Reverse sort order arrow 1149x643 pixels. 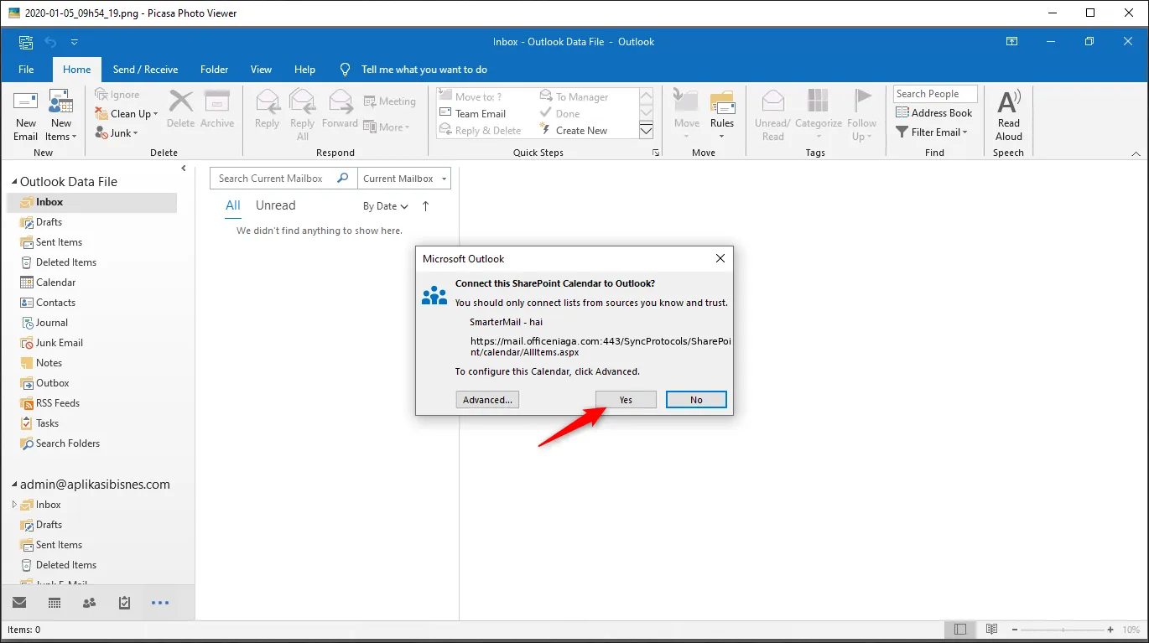(425, 206)
